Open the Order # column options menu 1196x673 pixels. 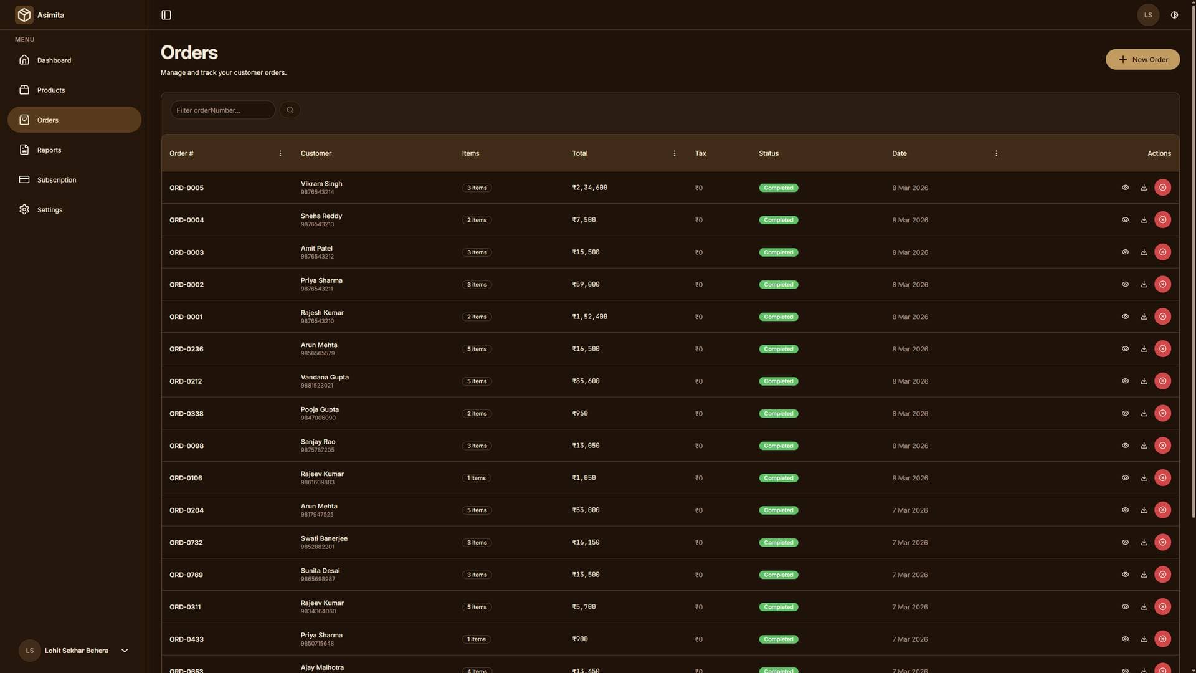point(280,153)
